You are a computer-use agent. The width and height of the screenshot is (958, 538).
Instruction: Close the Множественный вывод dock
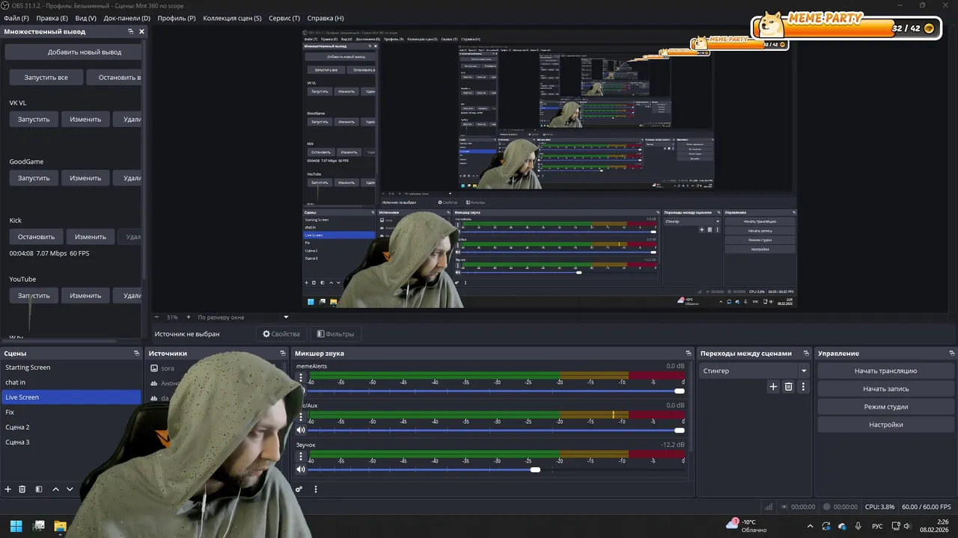pyautogui.click(x=141, y=31)
